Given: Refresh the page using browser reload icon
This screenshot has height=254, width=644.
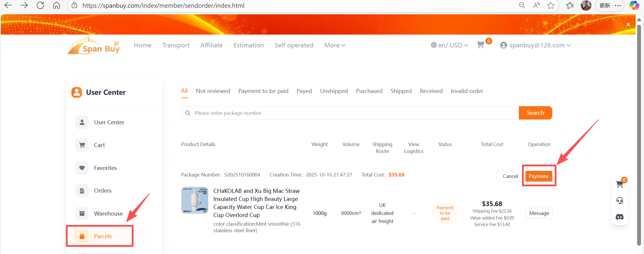Looking at the screenshot, I should 40,5.
